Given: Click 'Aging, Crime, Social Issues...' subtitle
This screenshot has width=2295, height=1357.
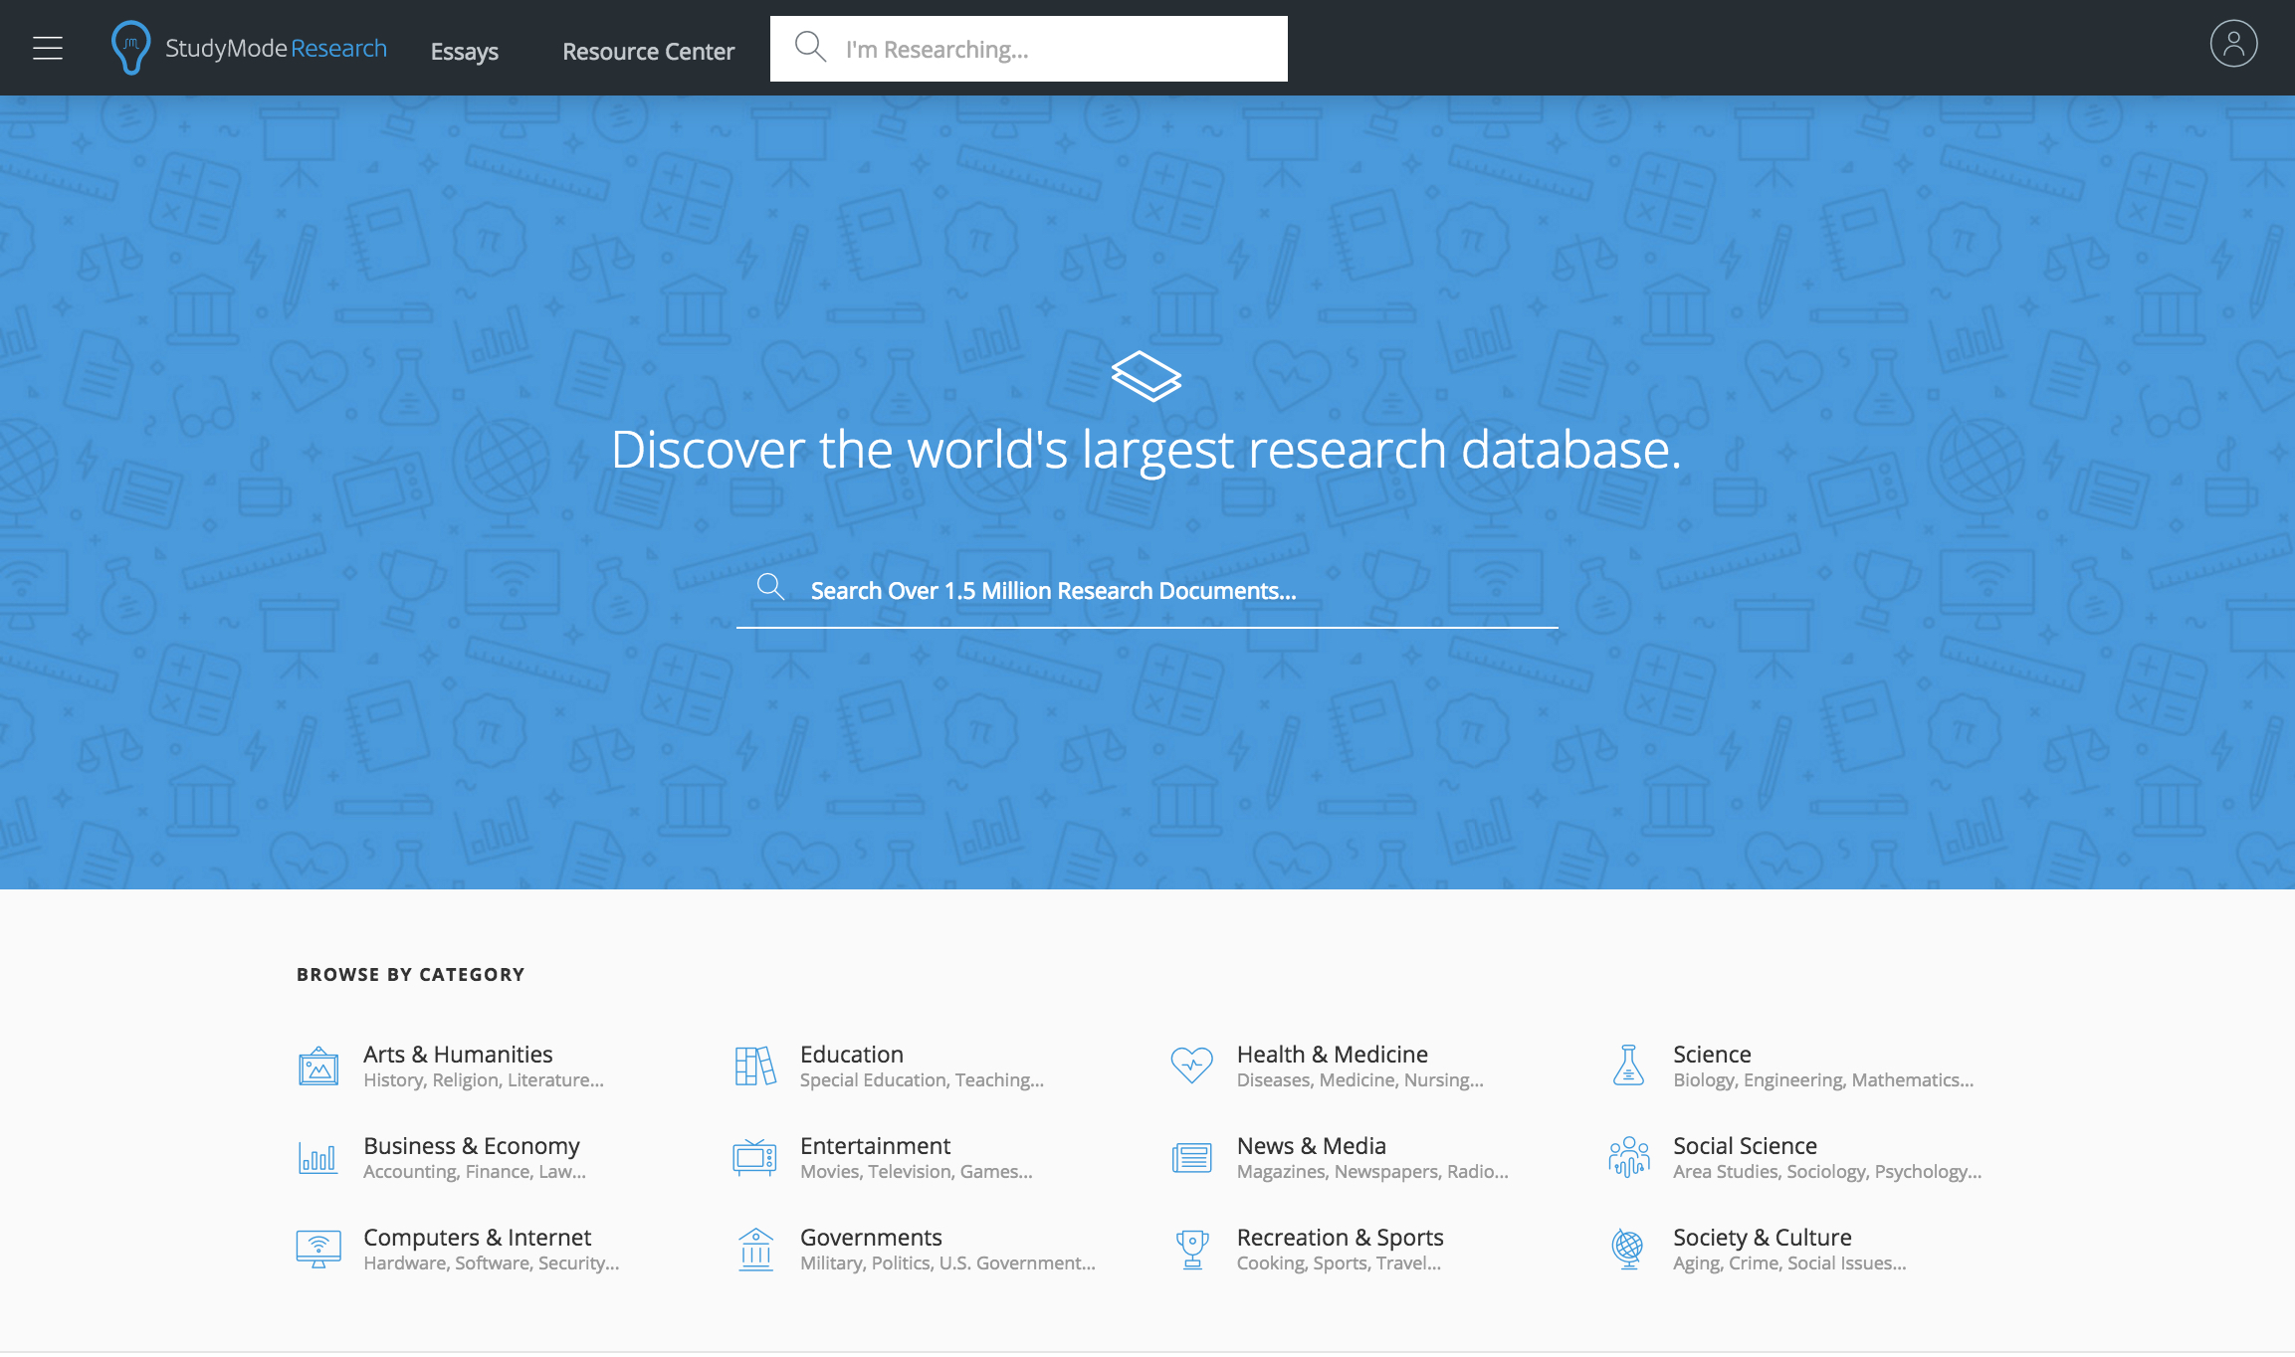Looking at the screenshot, I should 1789,1263.
